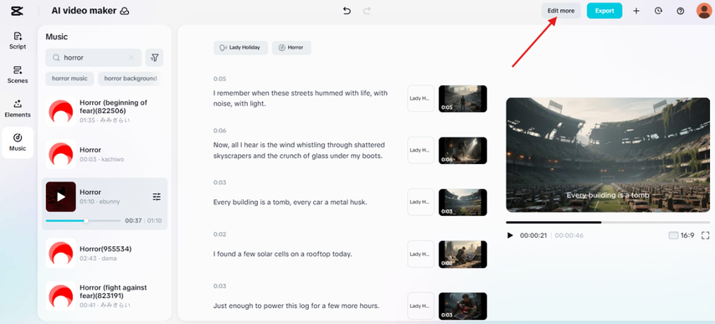715x324 pixels.
Task: Click the Edit more button
Action: pyautogui.click(x=561, y=11)
